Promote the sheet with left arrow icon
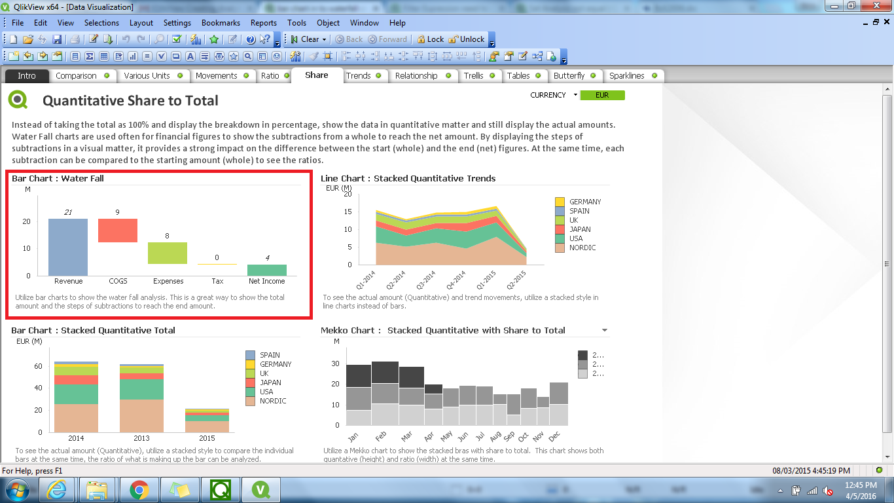Screen dimensions: 894x503 point(28,56)
